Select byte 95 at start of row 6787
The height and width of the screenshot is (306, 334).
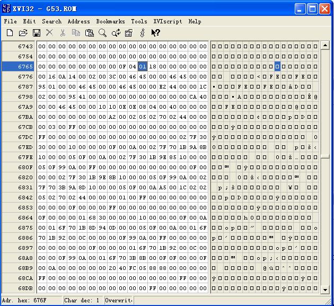pyautogui.click(x=42, y=87)
